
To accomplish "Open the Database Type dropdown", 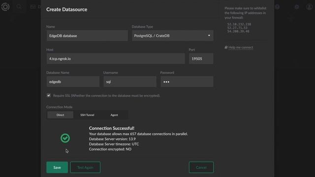I will pos(173,36).
